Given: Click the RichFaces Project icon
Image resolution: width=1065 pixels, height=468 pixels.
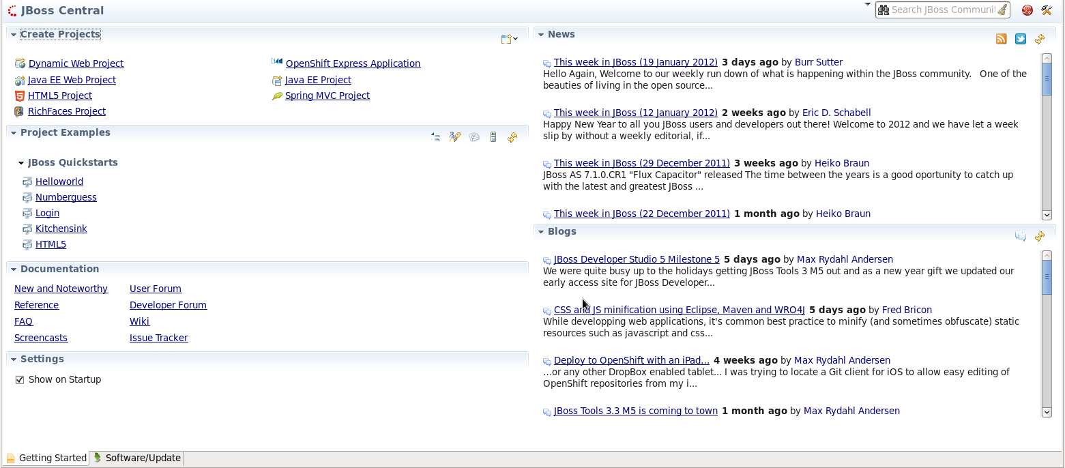Looking at the screenshot, I should [20, 111].
